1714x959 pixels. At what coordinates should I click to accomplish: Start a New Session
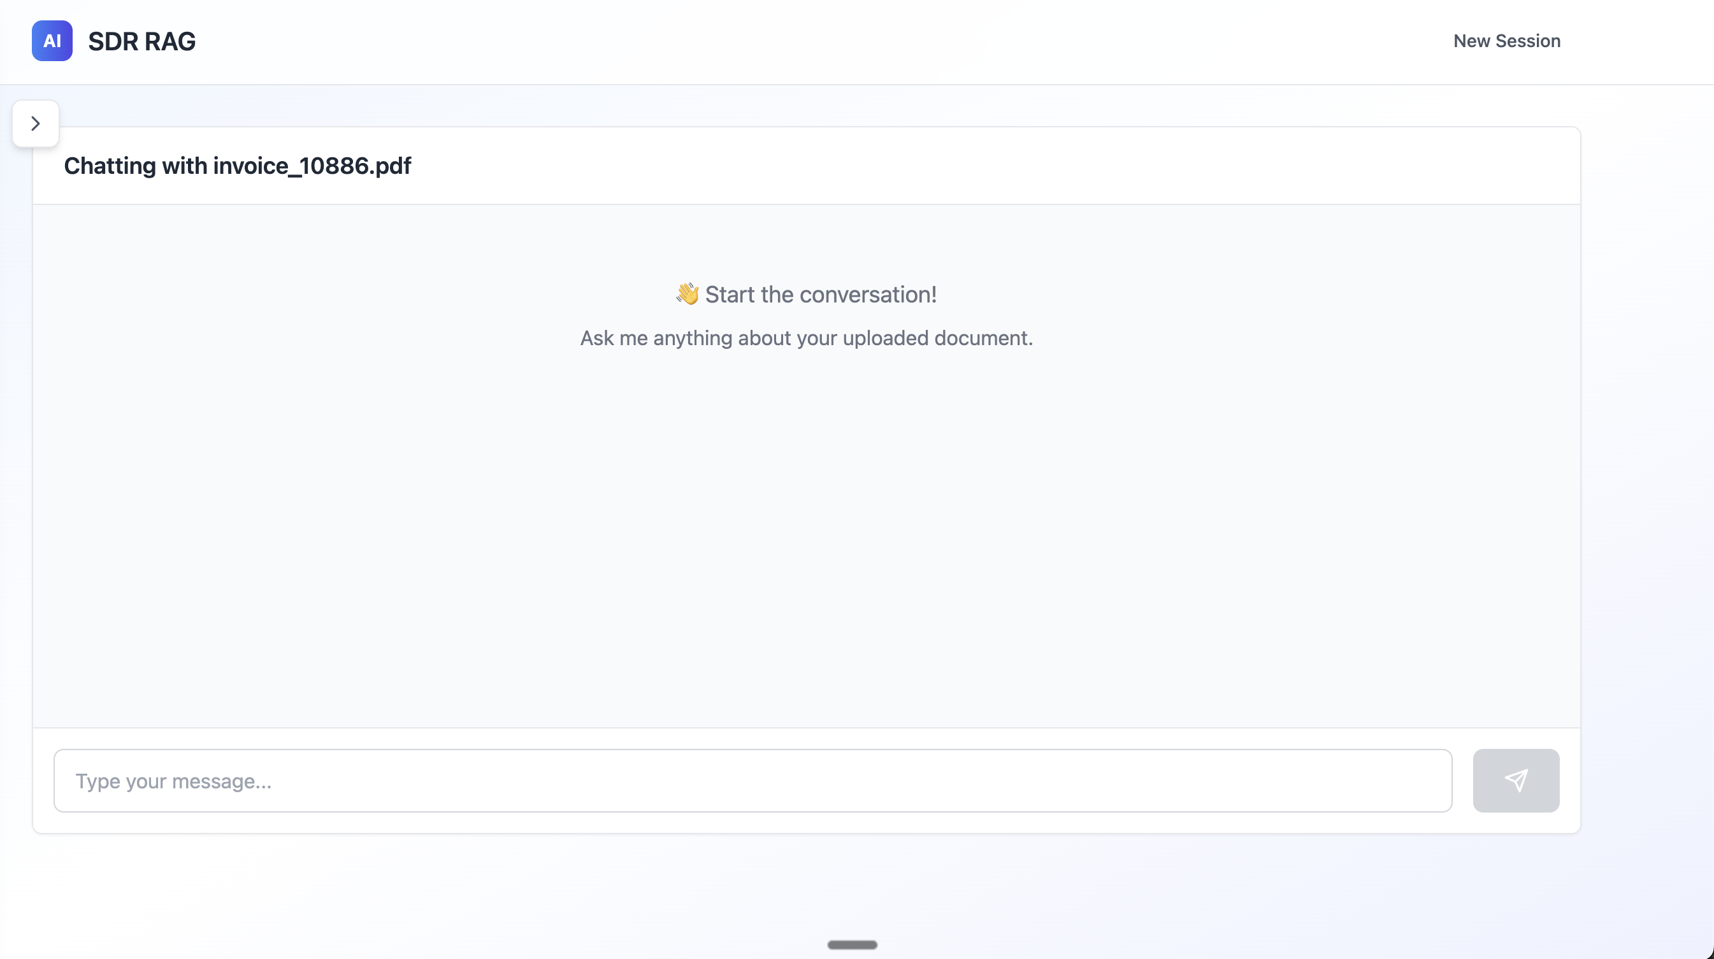pos(1506,41)
